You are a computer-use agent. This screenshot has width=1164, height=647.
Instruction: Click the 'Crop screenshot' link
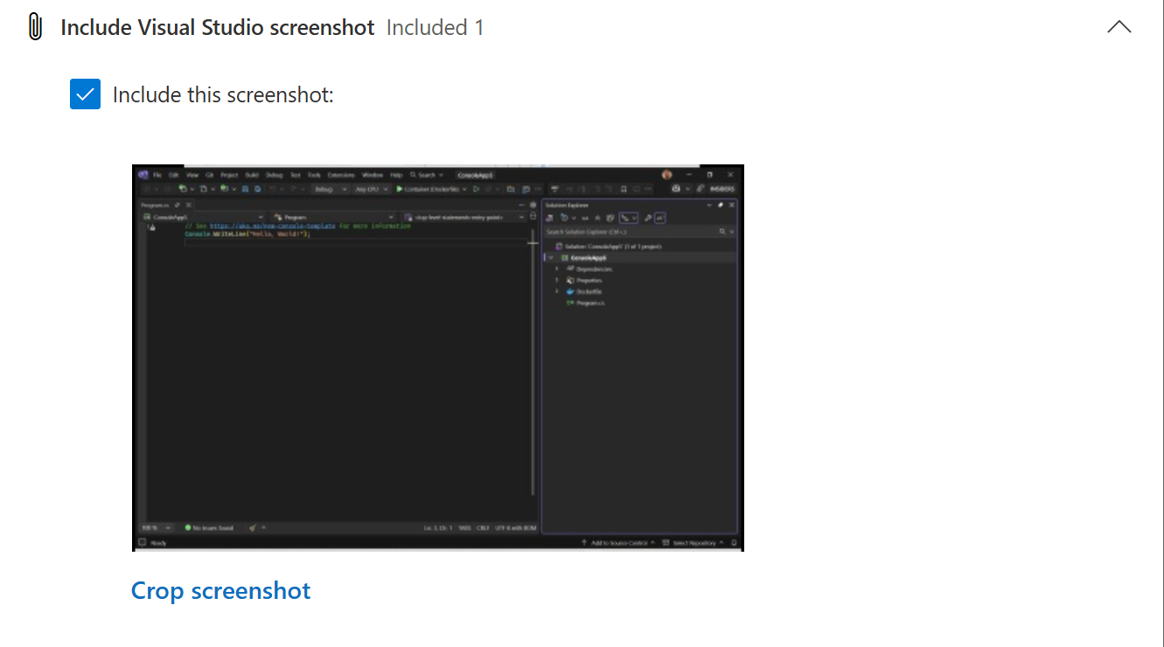coord(220,590)
